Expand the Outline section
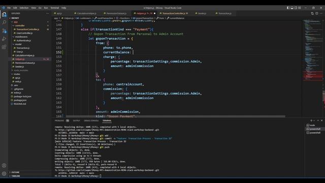The image size is (325, 183). click(x=15, y=172)
